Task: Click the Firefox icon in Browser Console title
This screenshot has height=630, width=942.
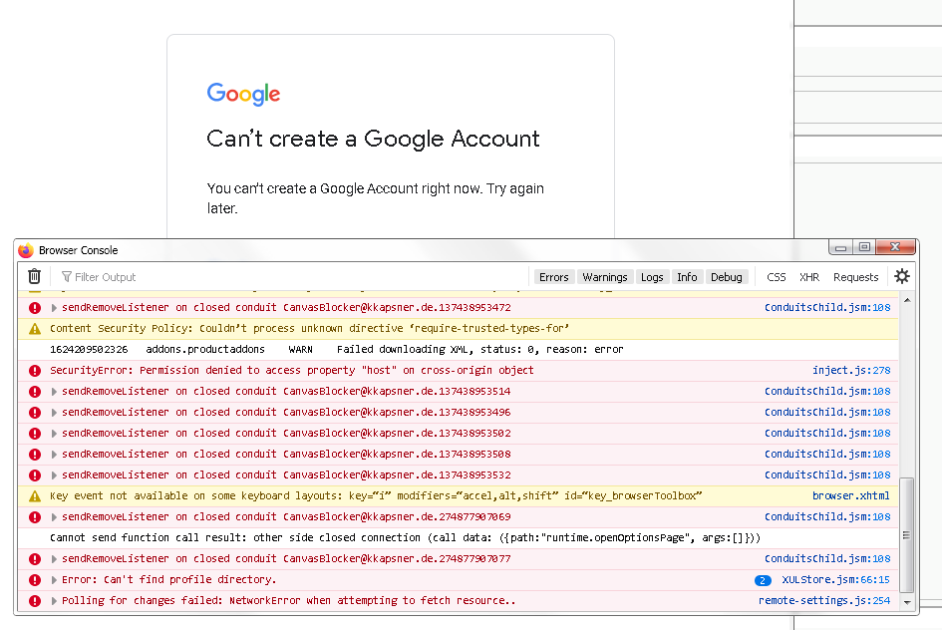Action: [x=25, y=250]
